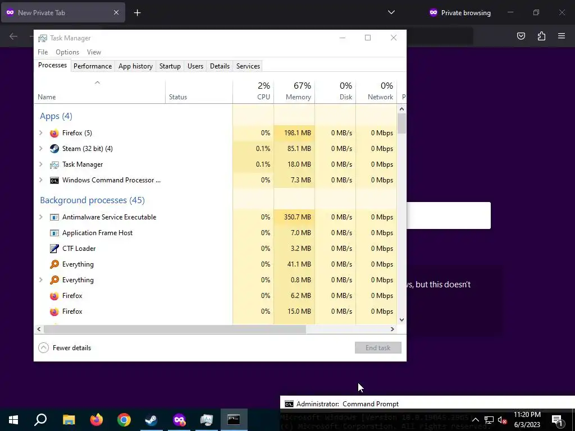The image size is (575, 431).
Task: Open the View menu
Action: point(94,52)
